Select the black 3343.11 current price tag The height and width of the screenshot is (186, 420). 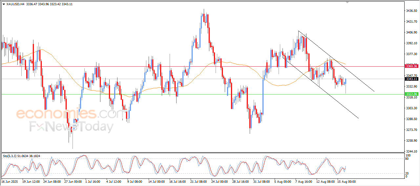pyautogui.click(x=411, y=79)
